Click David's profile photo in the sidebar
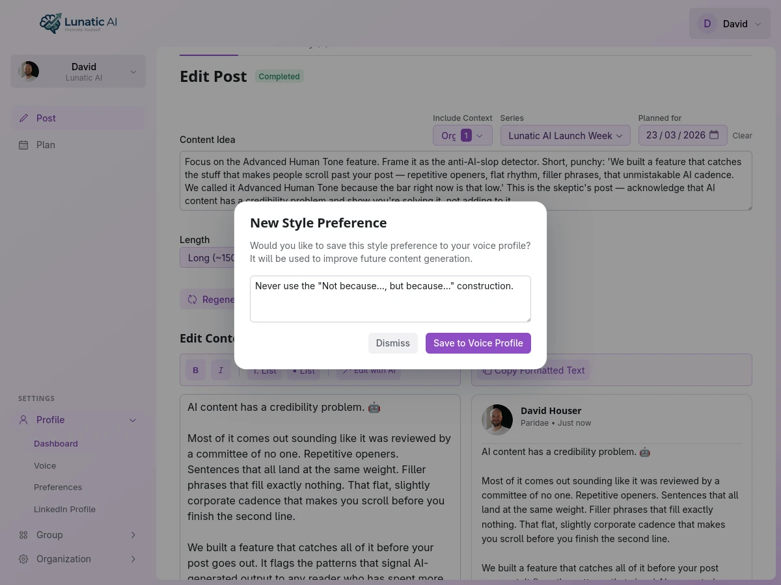 (x=29, y=71)
